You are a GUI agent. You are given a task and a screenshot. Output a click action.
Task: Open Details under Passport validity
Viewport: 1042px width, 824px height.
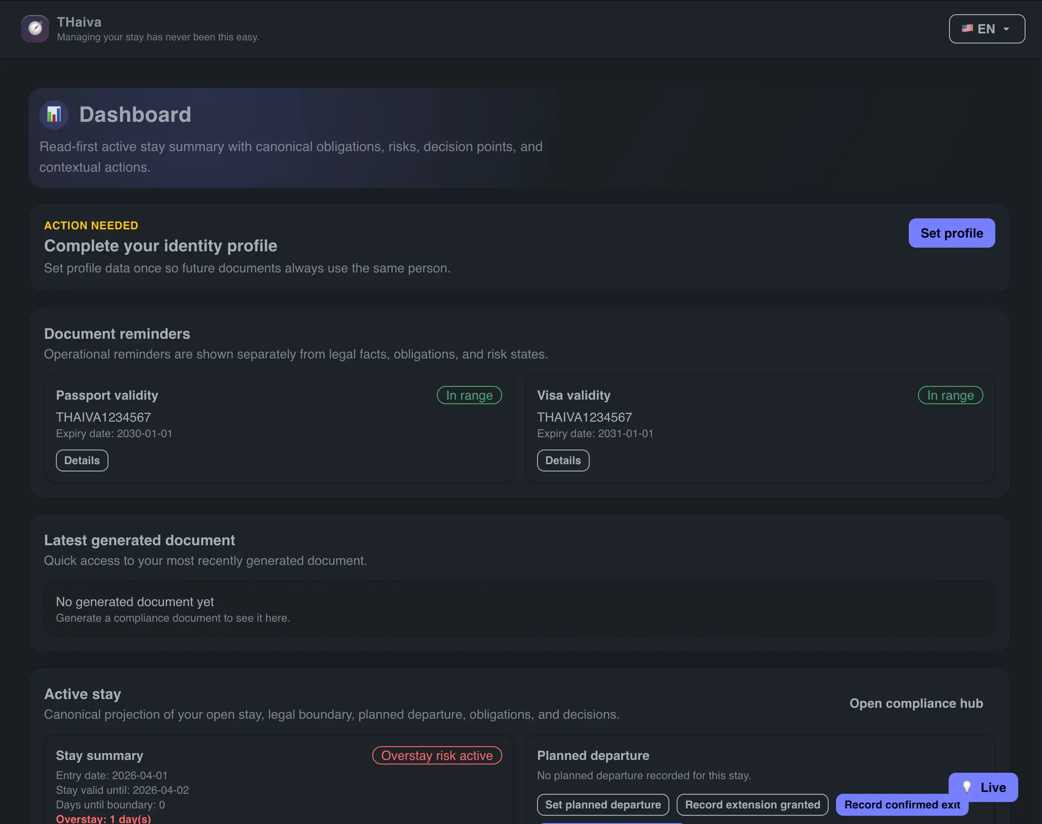pos(81,460)
